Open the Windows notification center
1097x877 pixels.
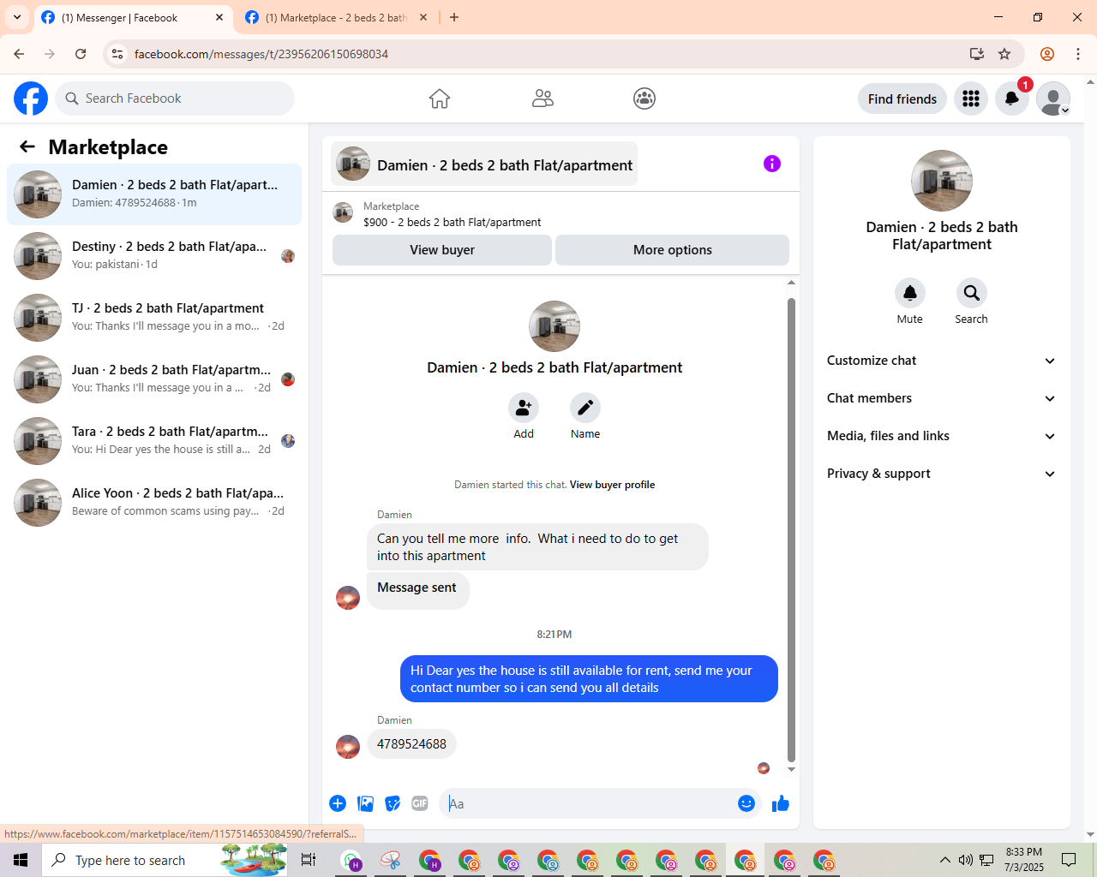point(1069,860)
